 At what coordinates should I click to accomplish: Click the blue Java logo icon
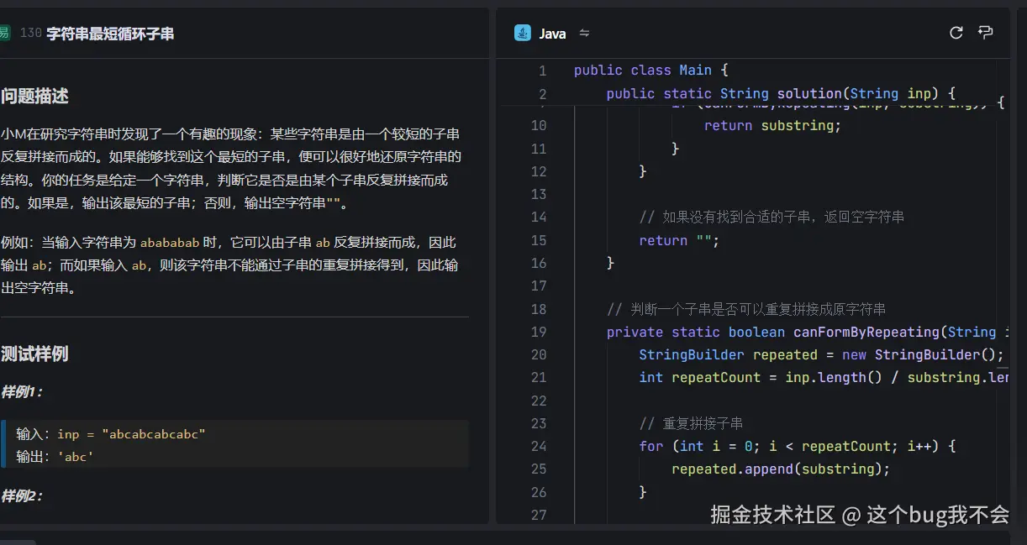click(x=521, y=33)
